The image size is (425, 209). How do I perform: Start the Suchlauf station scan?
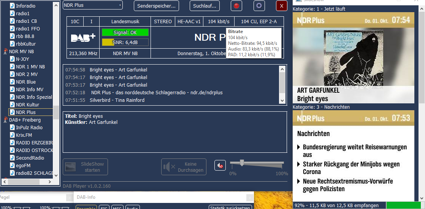coord(205,6)
